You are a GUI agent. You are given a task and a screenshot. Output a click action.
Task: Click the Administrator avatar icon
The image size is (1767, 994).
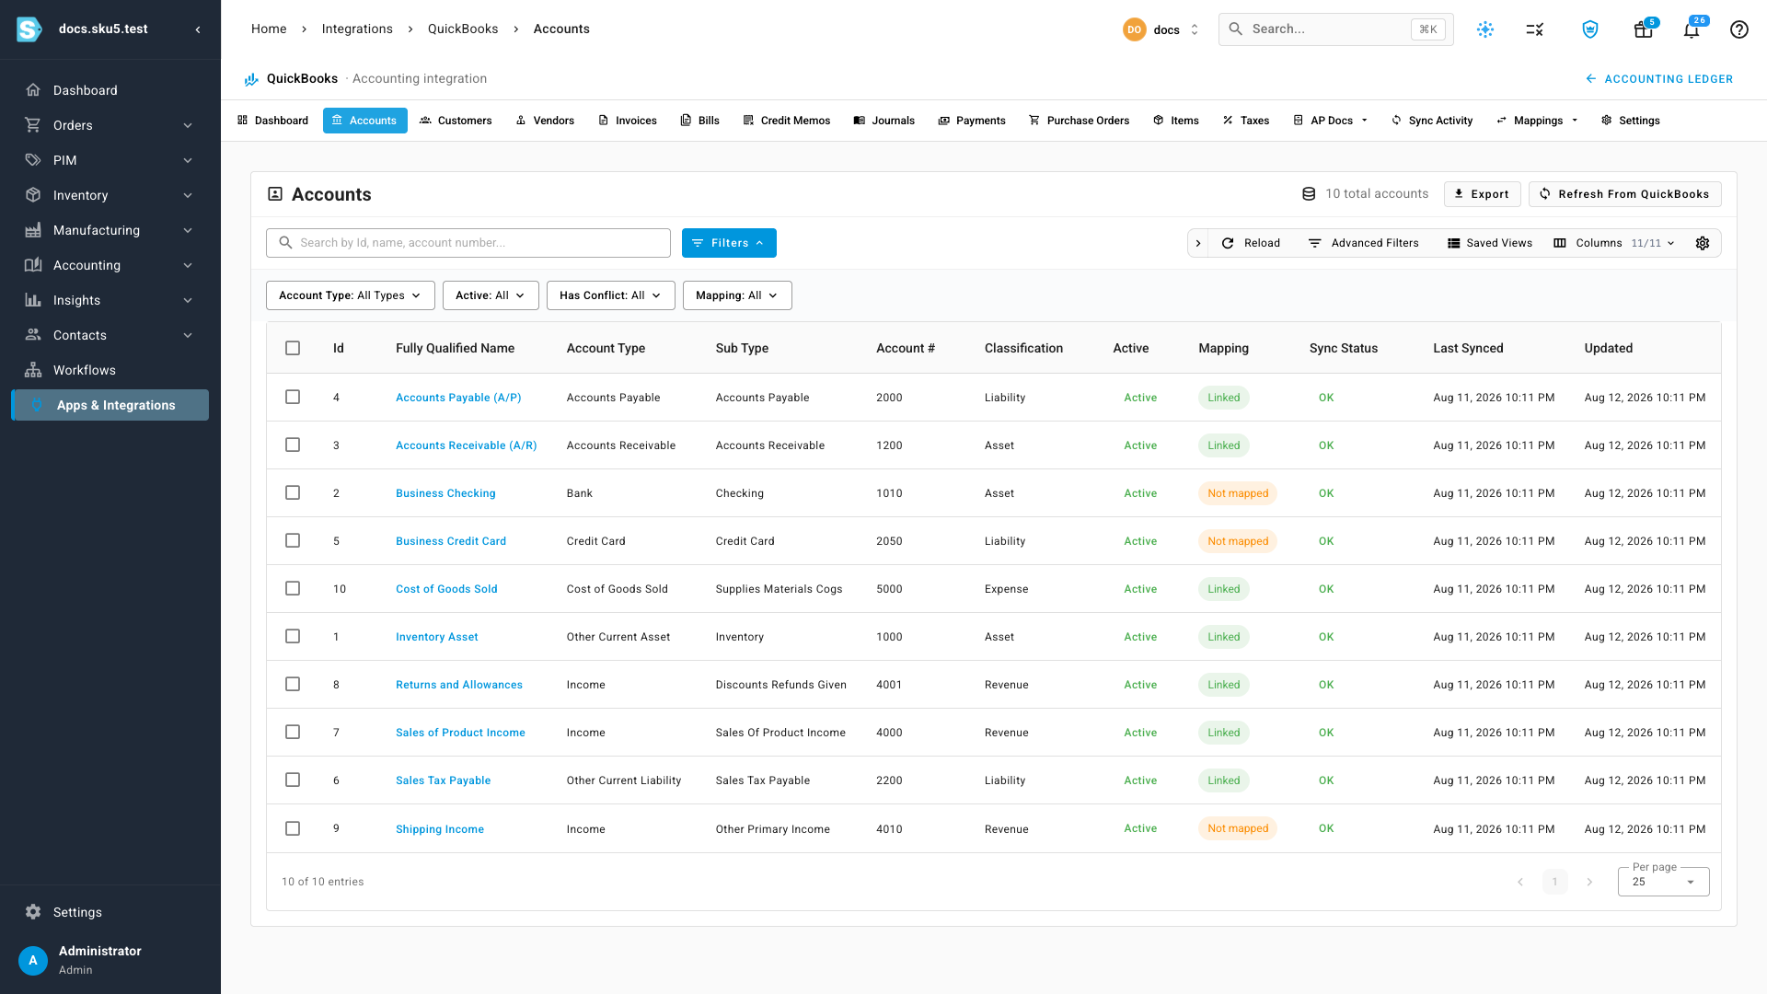[33, 960]
